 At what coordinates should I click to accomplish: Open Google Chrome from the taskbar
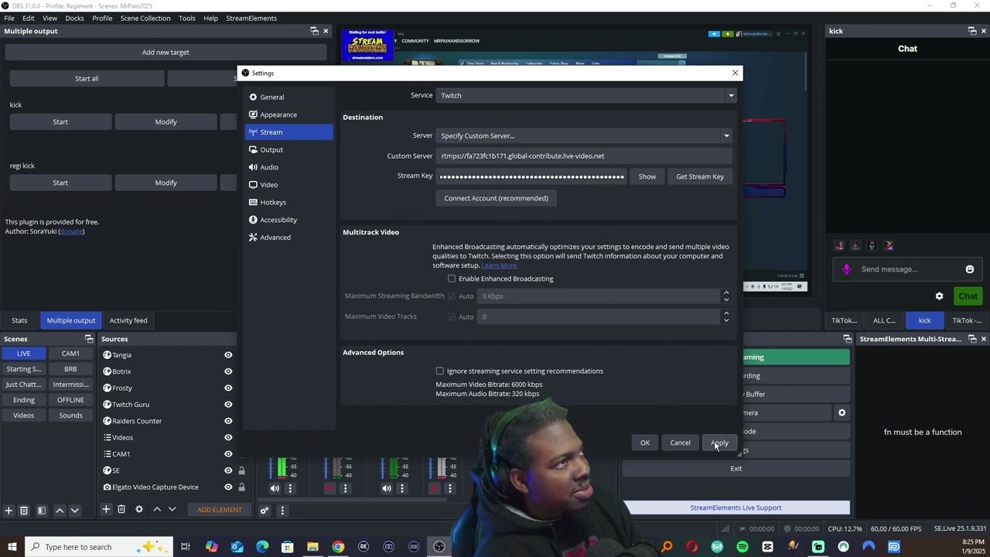[338, 547]
